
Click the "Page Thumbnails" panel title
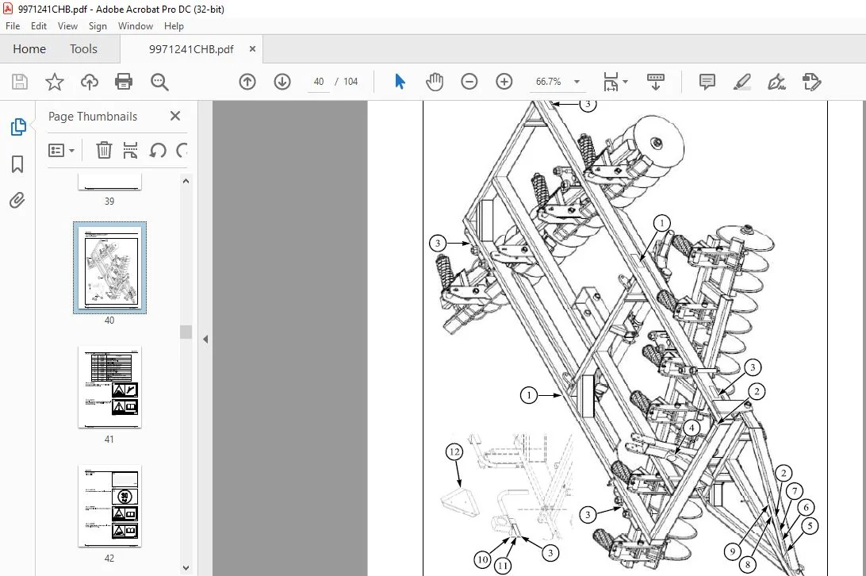[93, 117]
